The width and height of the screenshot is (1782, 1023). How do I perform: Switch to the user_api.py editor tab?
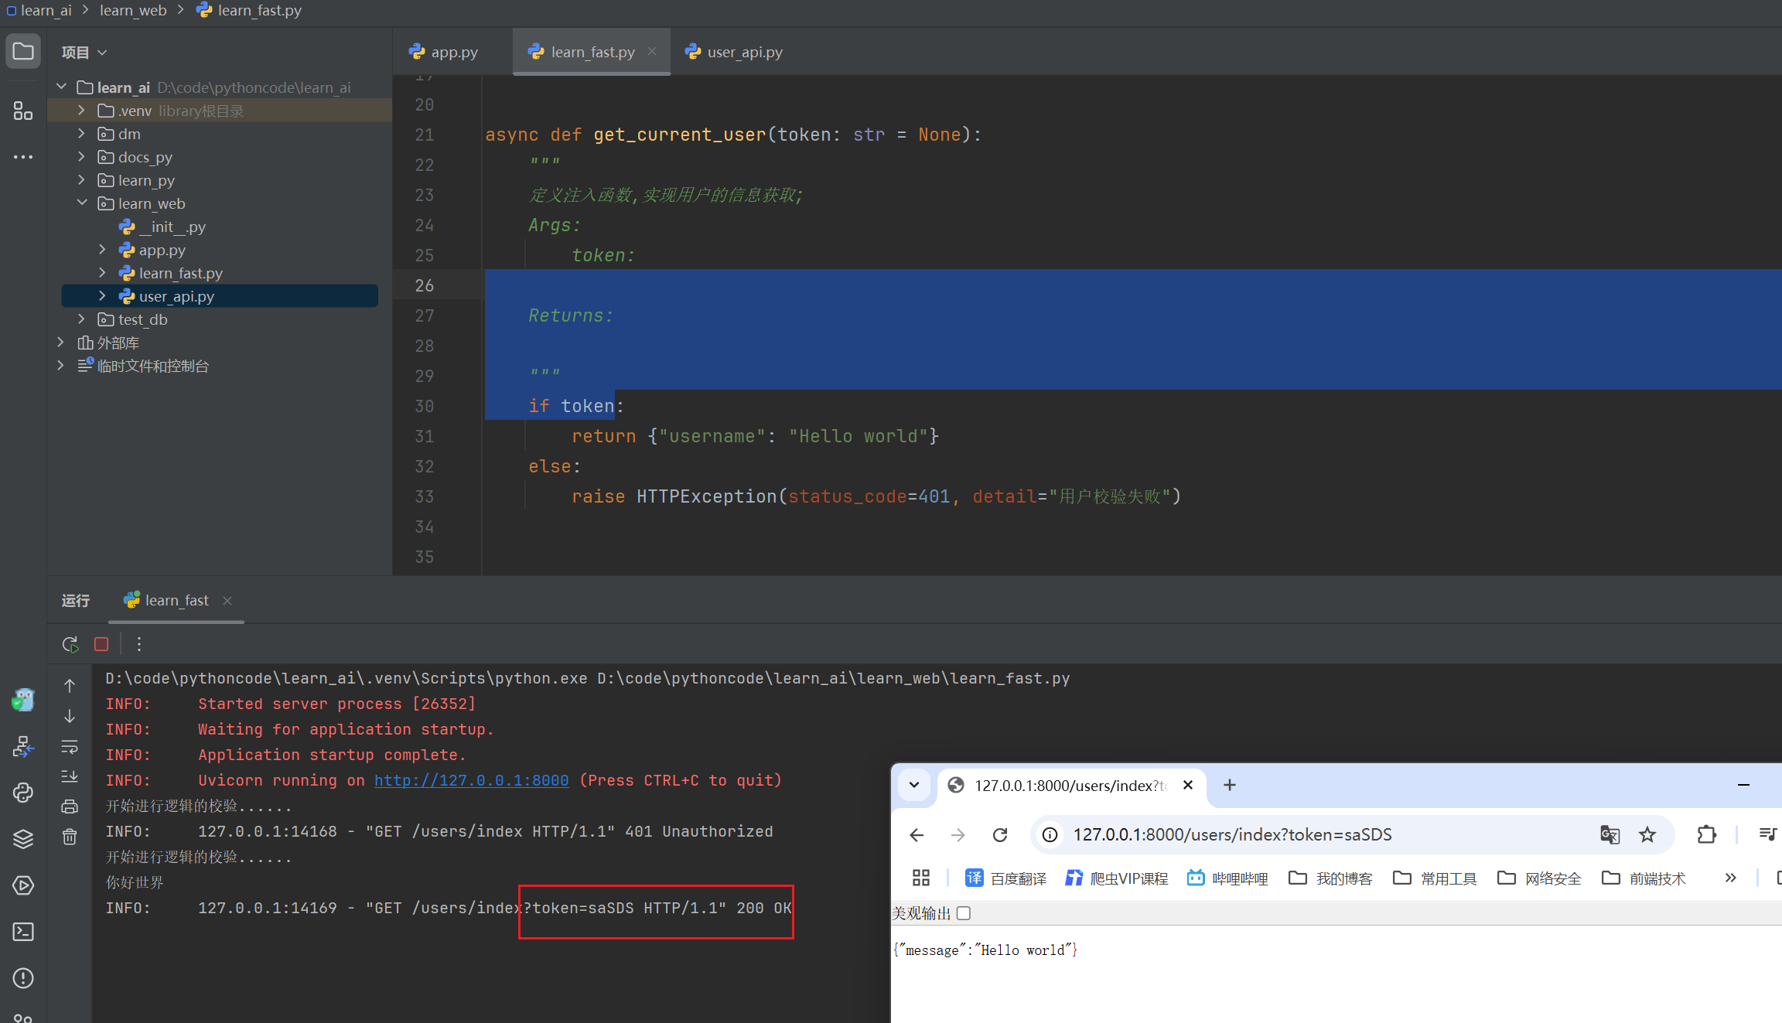point(744,52)
